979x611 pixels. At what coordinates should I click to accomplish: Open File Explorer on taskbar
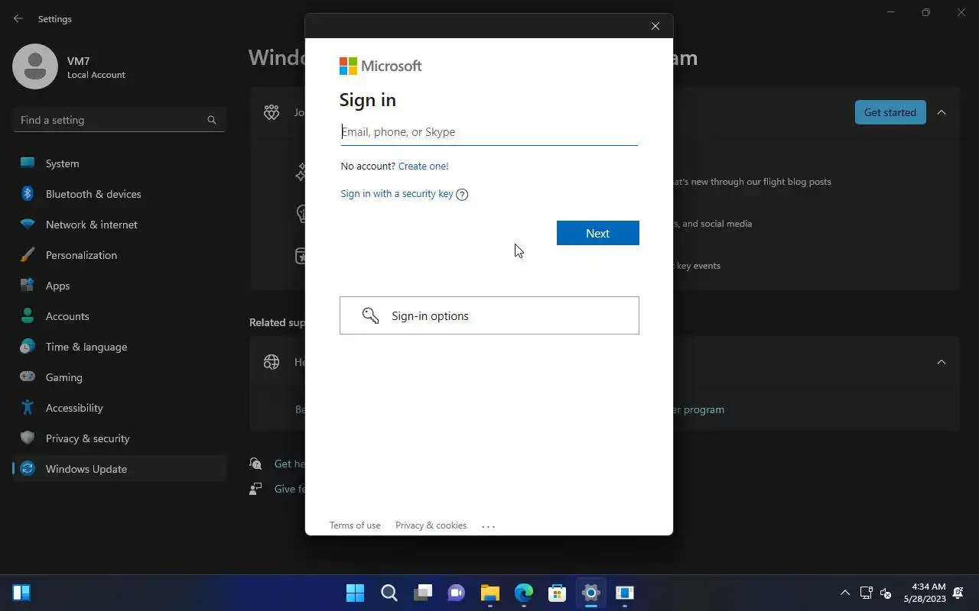[489, 593]
